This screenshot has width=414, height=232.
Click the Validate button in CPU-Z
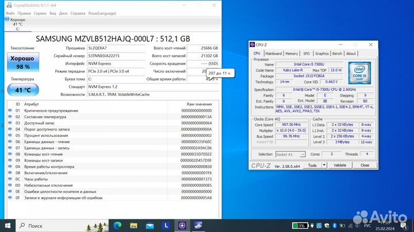coord(340,165)
